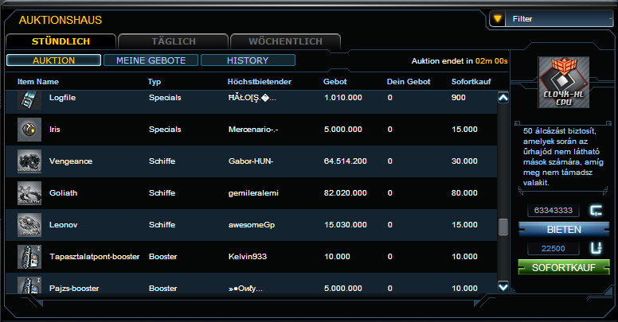Click the Tapasztalatpont-booster icon

click(x=29, y=257)
